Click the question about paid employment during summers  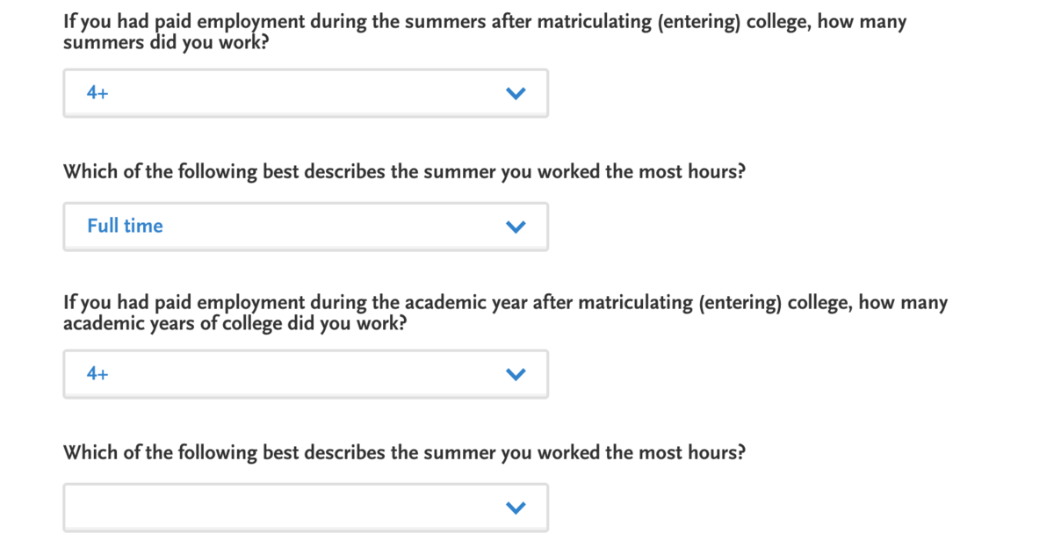coord(485,22)
